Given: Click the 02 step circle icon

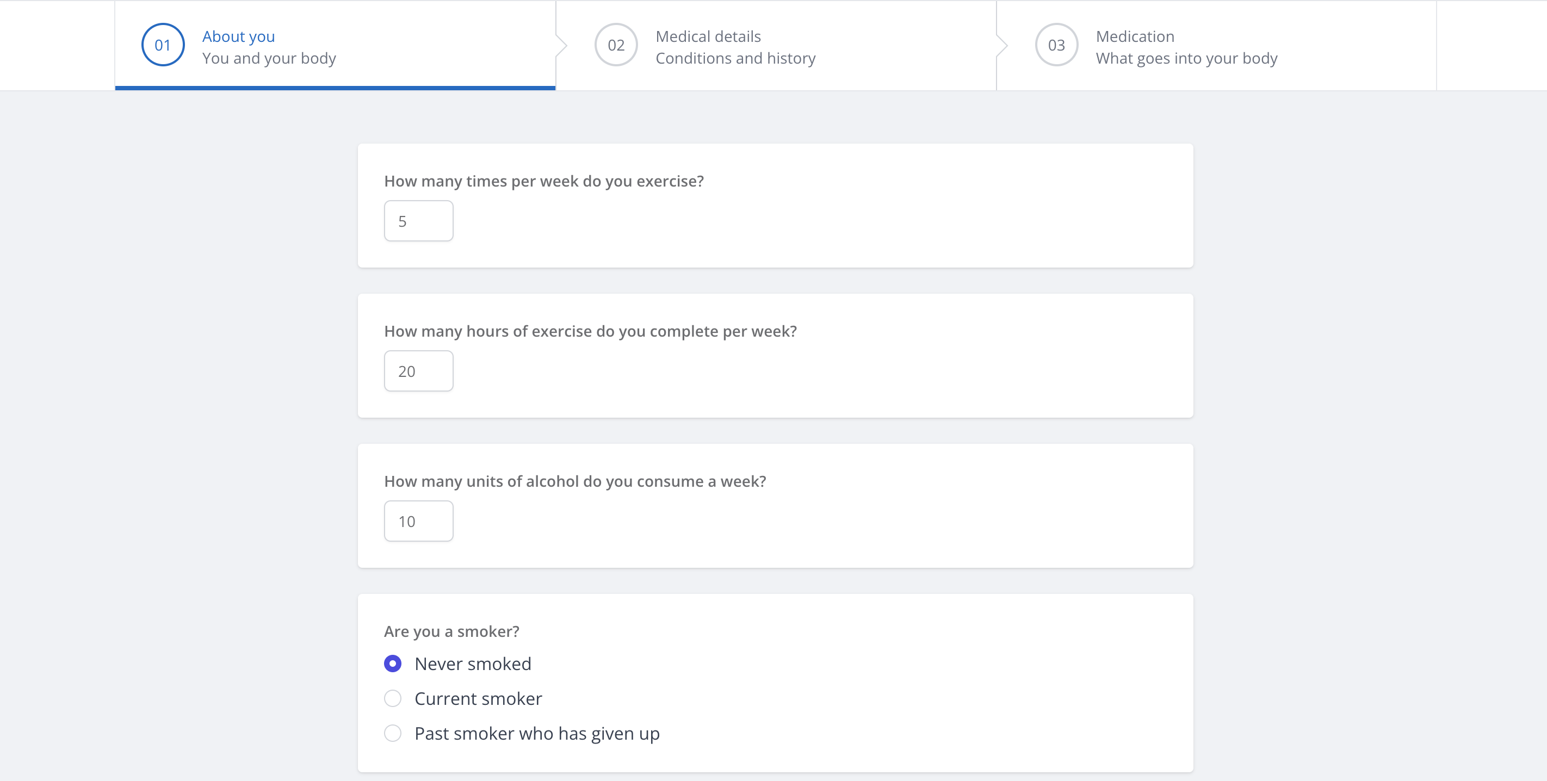Looking at the screenshot, I should [616, 45].
